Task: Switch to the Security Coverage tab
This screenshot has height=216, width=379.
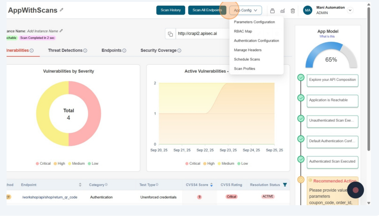Action: pyautogui.click(x=158, y=50)
